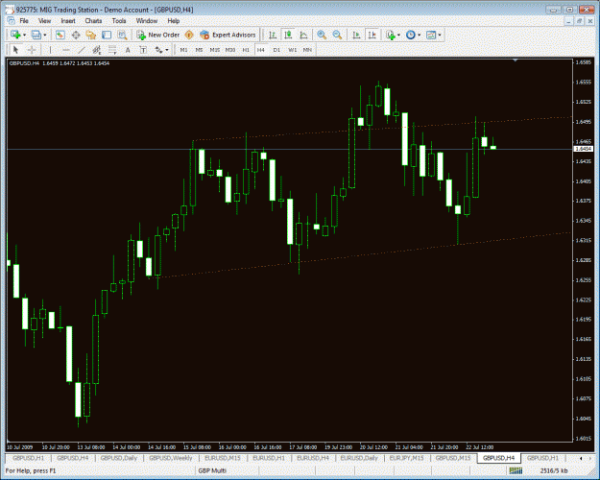Set timeframe to M30
Screen dimensions: 600x480
pyautogui.click(x=230, y=50)
